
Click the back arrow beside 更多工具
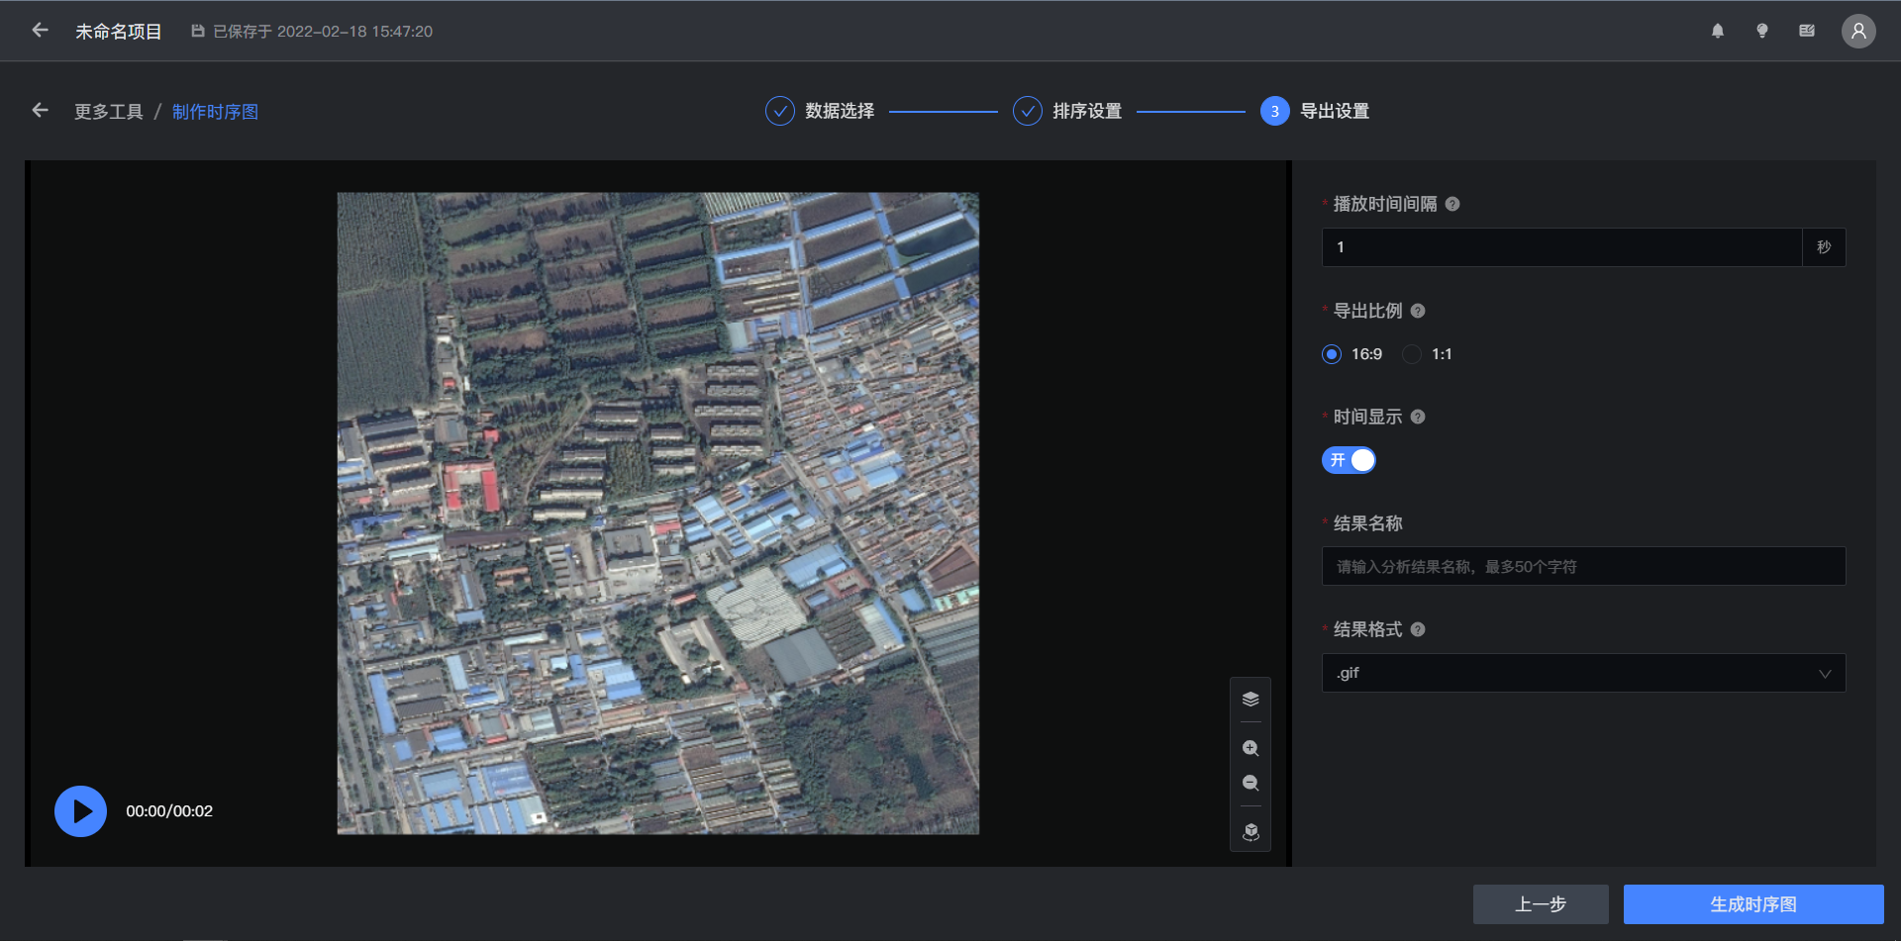coord(40,111)
